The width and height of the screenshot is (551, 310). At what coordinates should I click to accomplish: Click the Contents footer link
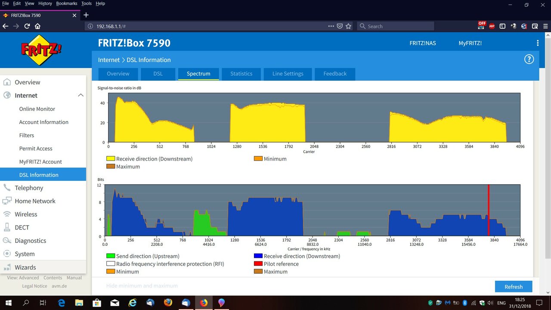click(53, 278)
